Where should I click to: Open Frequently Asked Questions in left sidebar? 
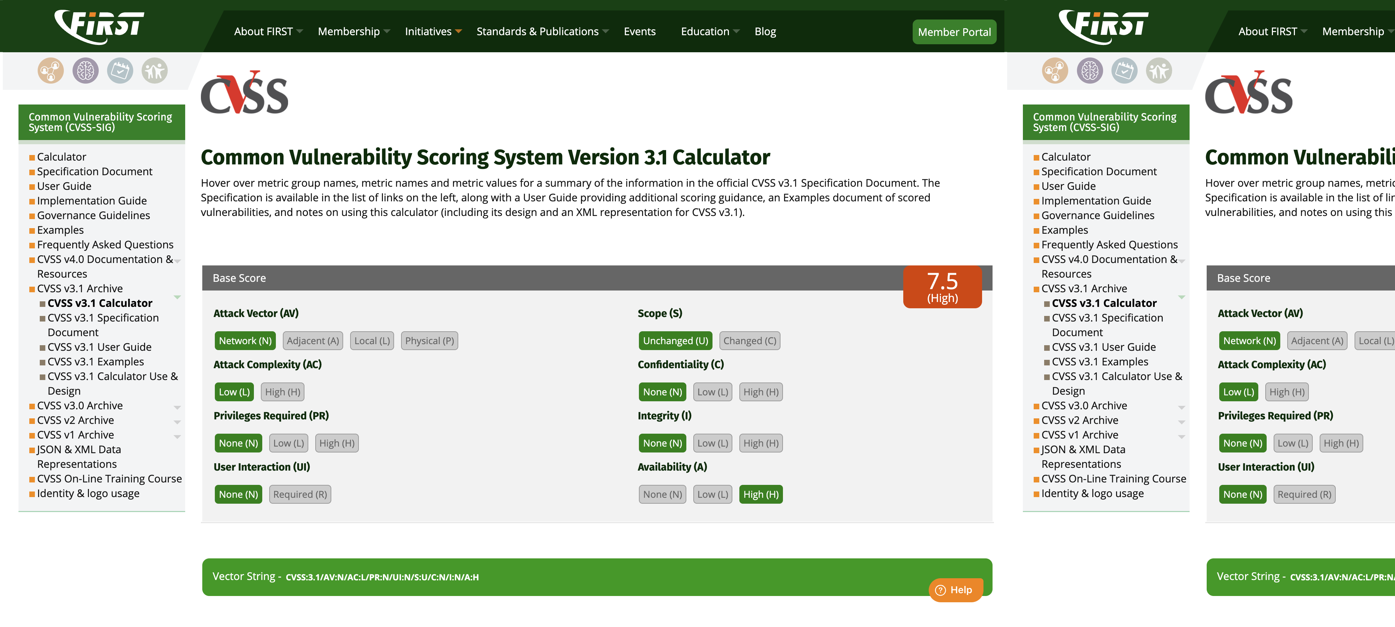pos(105,245)
